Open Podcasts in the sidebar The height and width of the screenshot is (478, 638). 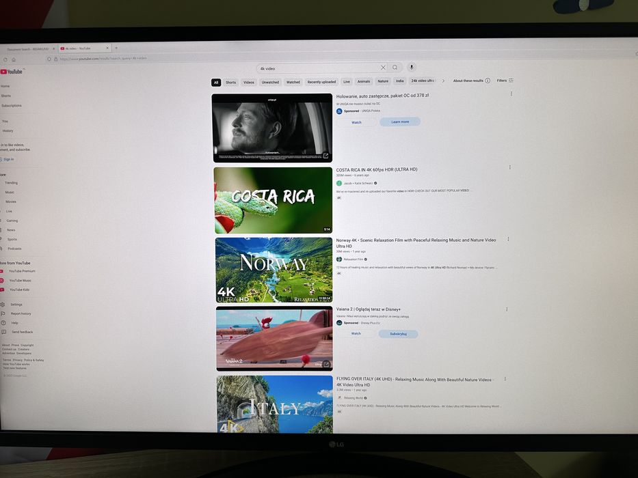14,249
